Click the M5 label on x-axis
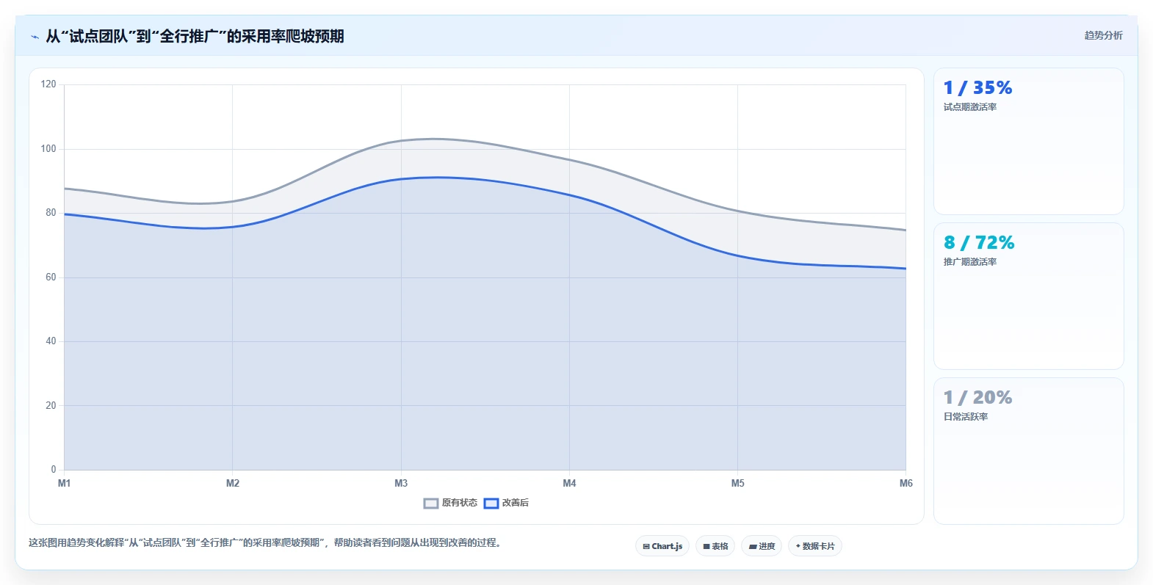This screenshot has width=1153, height=585. tap(737, 483)
